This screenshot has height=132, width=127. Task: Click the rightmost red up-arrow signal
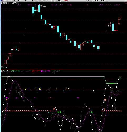(104, 109)
